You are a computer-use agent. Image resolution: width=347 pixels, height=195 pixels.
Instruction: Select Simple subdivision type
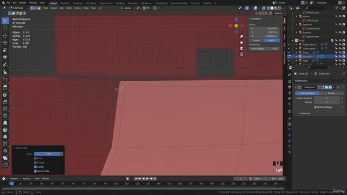[x=331, y=93]
